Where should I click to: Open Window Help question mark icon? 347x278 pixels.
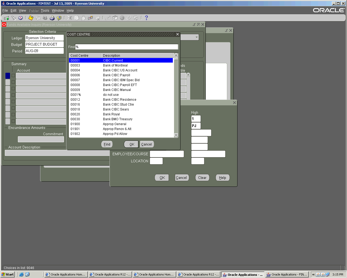tap(146, 18)
